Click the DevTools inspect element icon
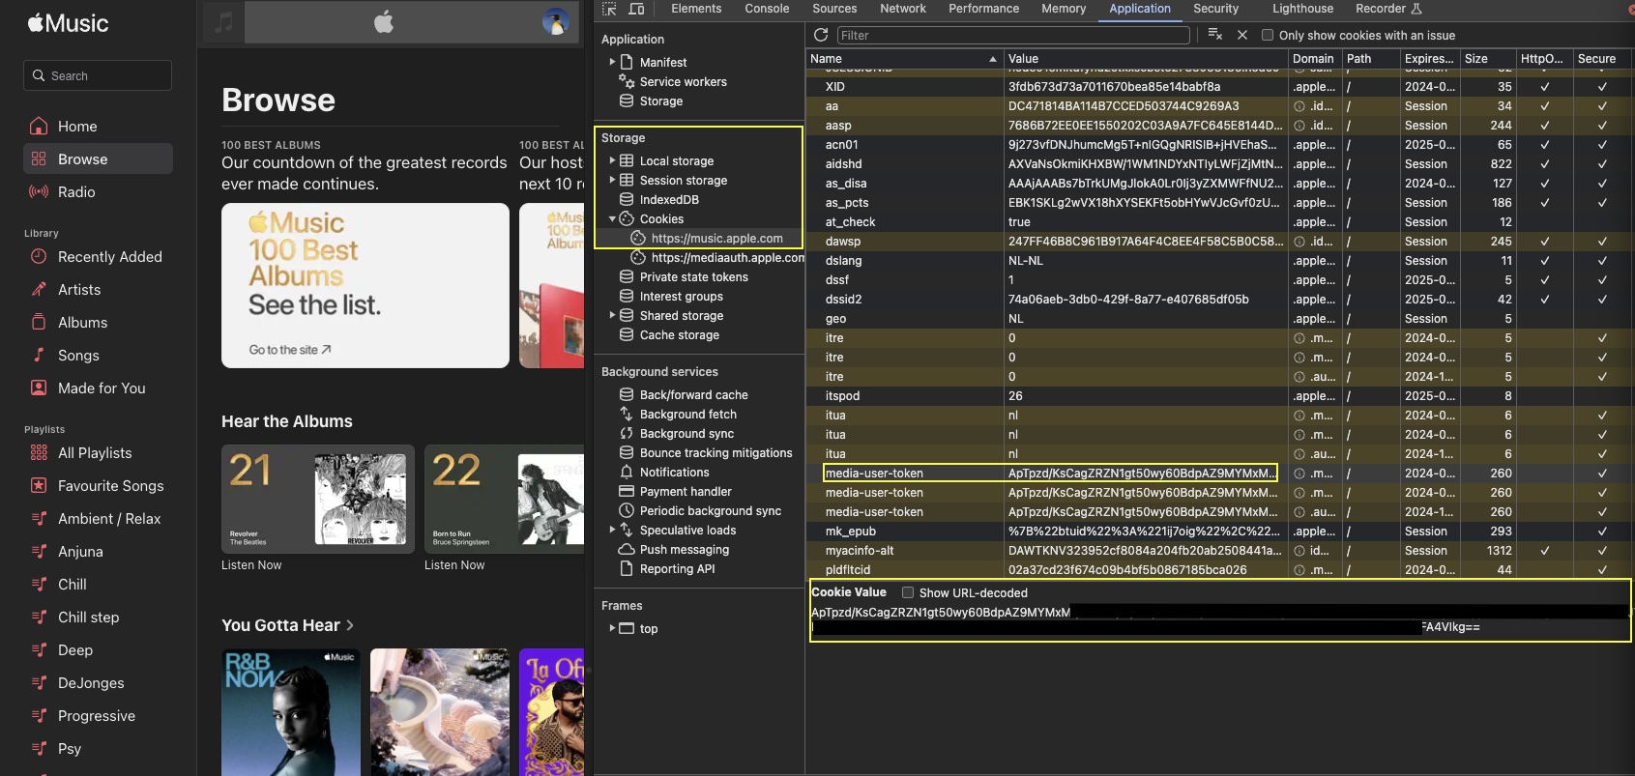1635x776 pixels. tap(609, 9)
